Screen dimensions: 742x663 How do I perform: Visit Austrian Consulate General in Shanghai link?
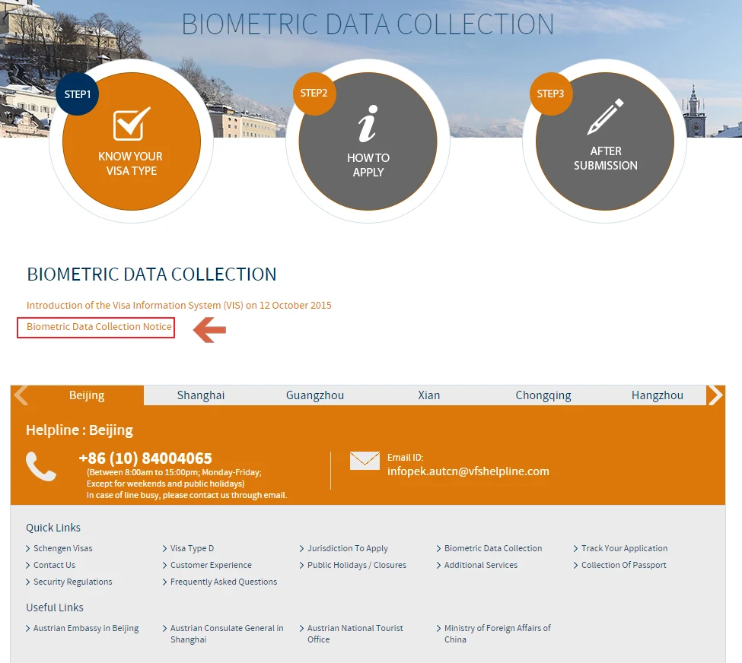click(x=226, y=633)
